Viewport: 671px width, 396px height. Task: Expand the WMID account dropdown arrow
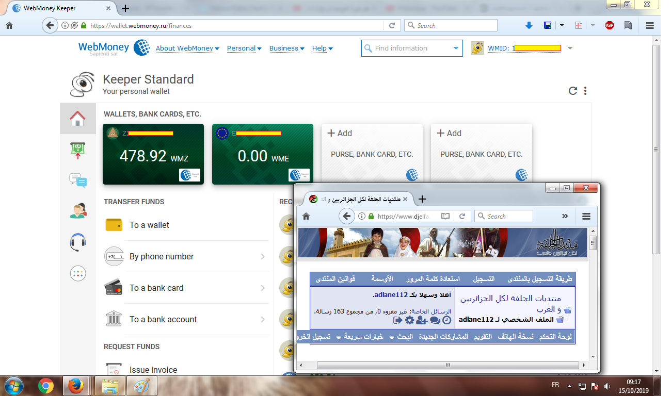570,48
